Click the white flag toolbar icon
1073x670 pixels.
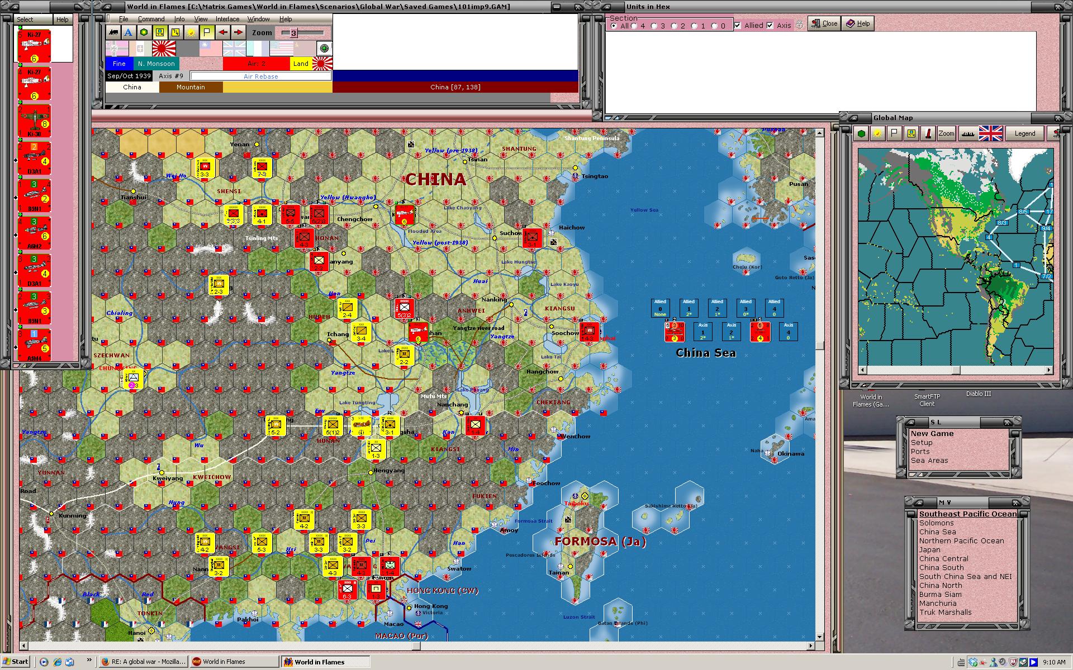pyautogui.click(x=207, y=32)
